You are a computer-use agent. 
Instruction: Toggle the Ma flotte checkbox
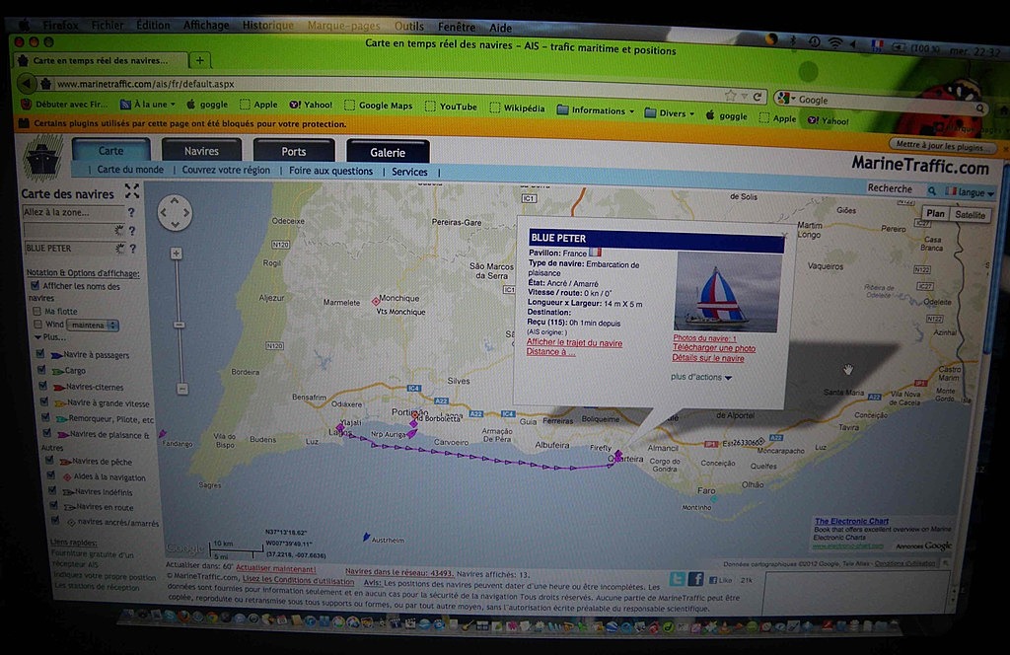pos(37,311)
